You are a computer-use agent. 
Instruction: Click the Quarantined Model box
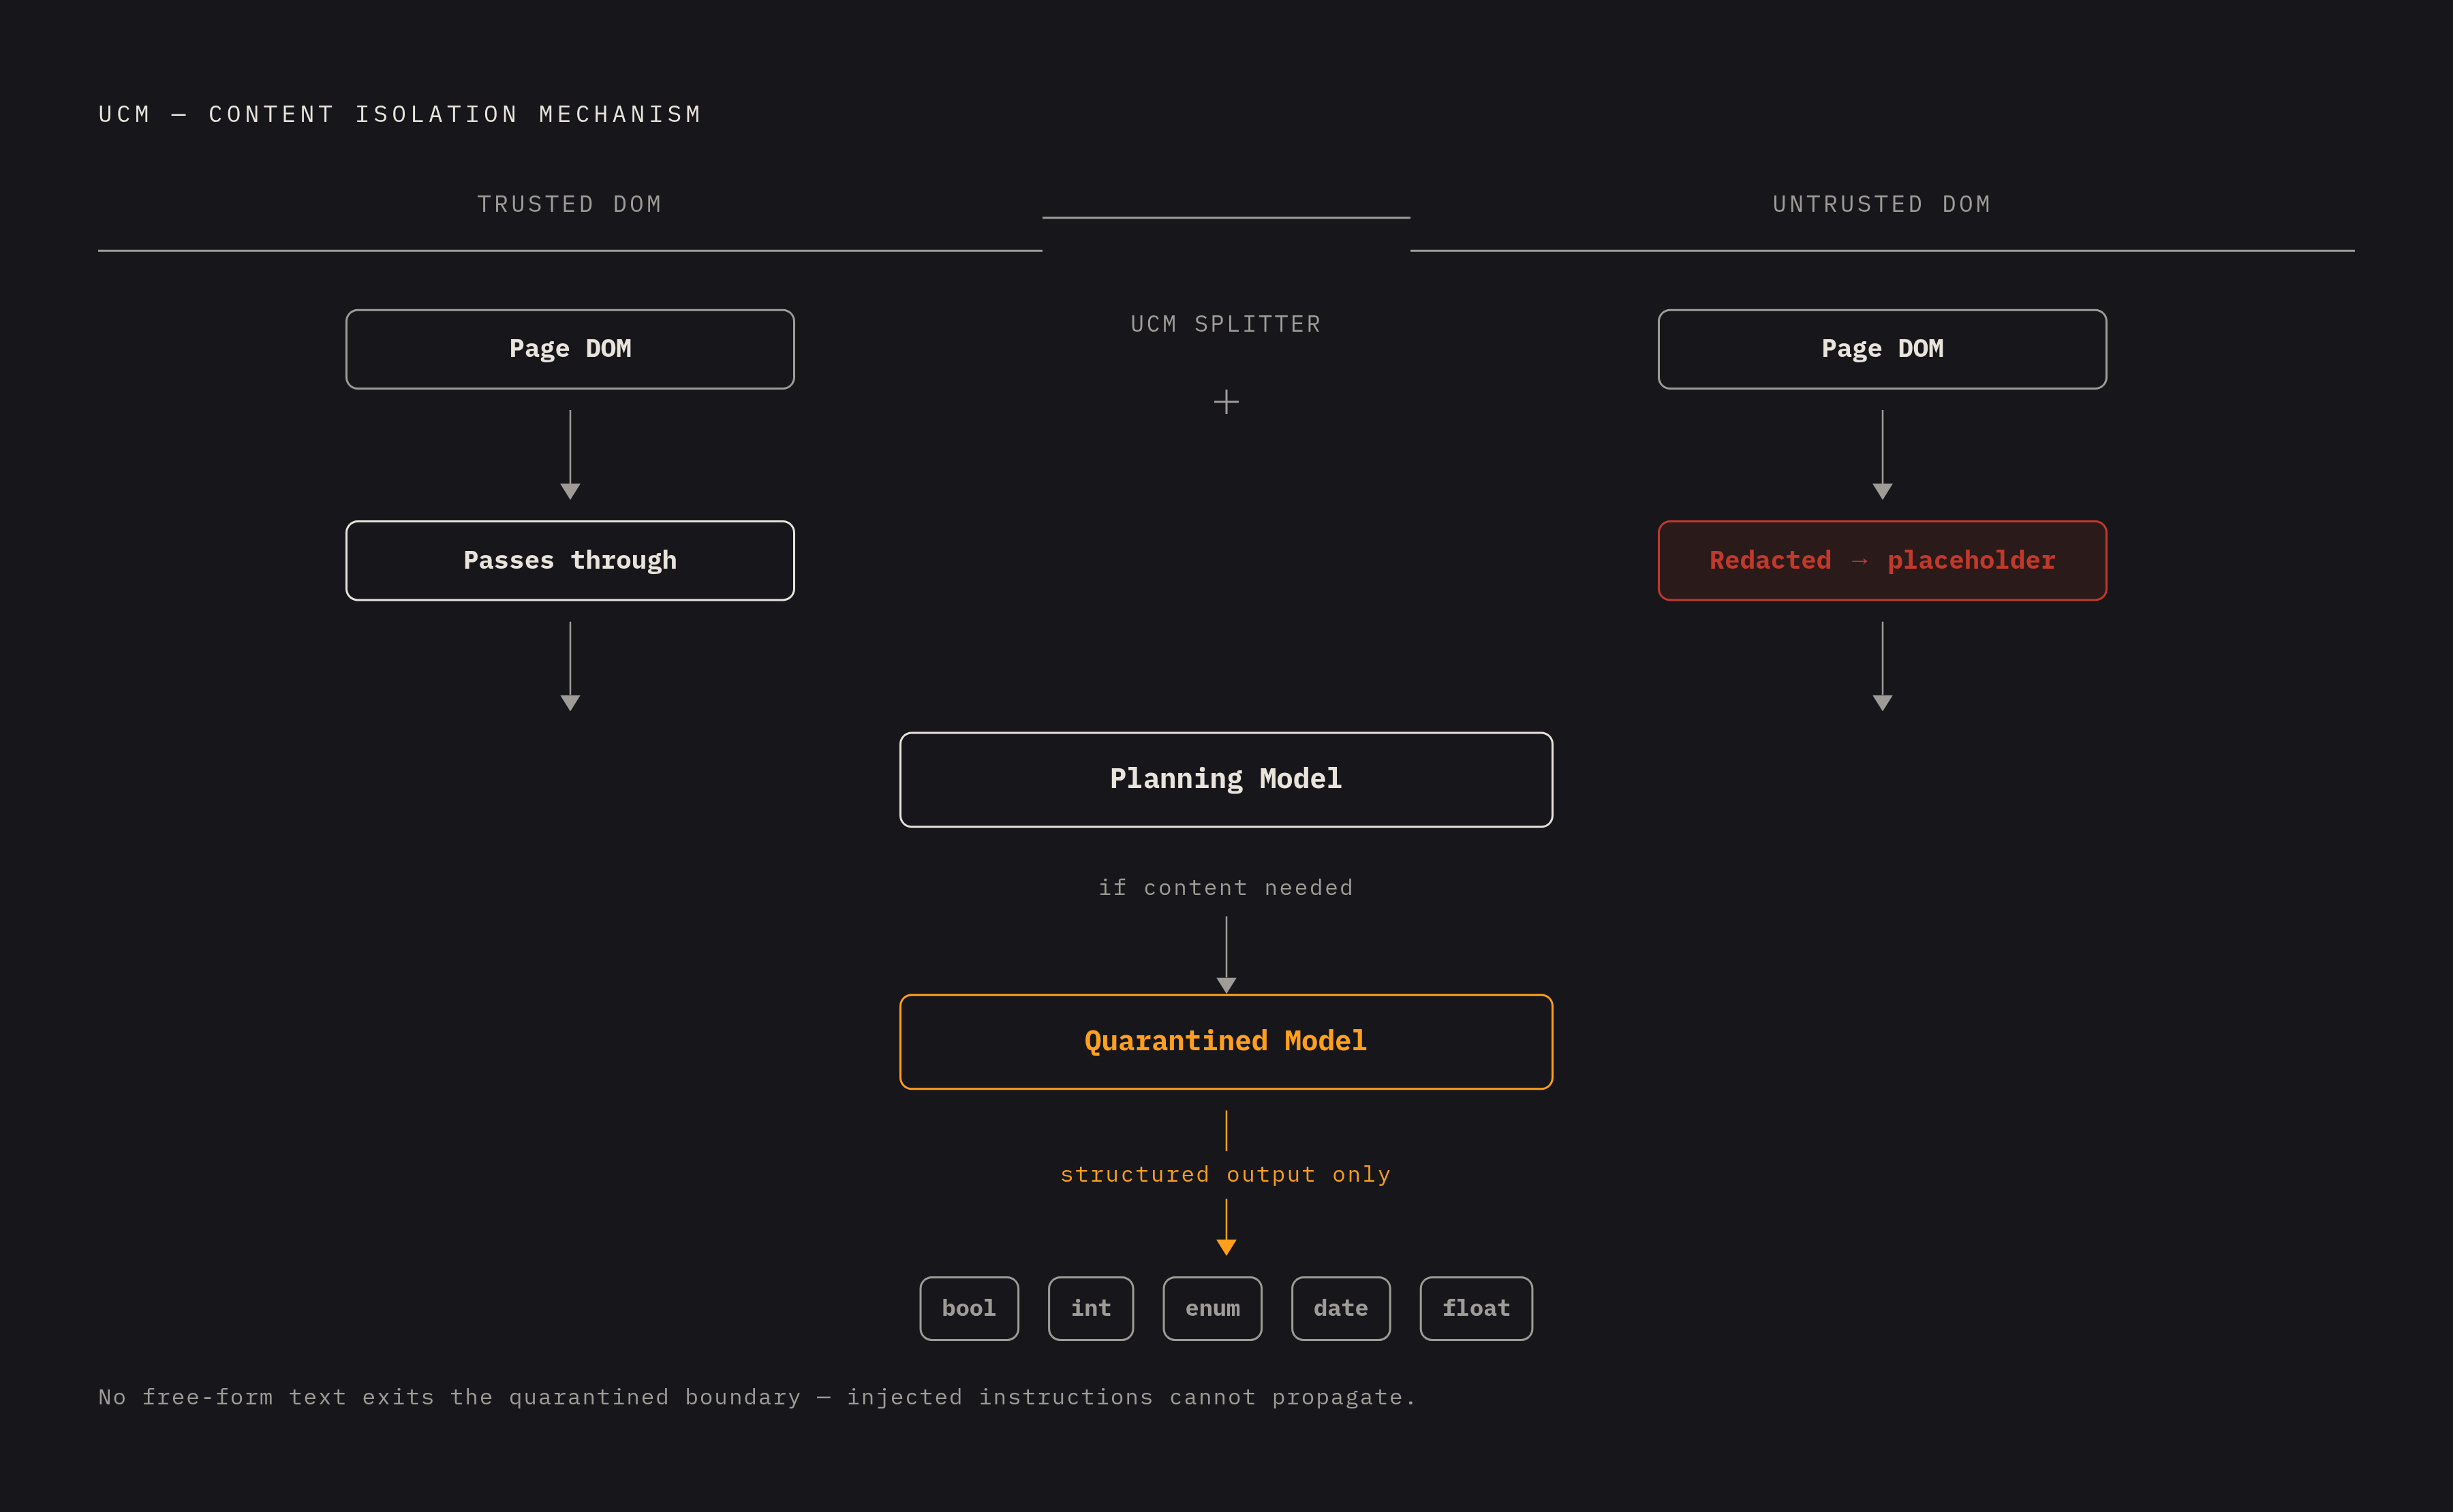(x=1226, y=1041)
